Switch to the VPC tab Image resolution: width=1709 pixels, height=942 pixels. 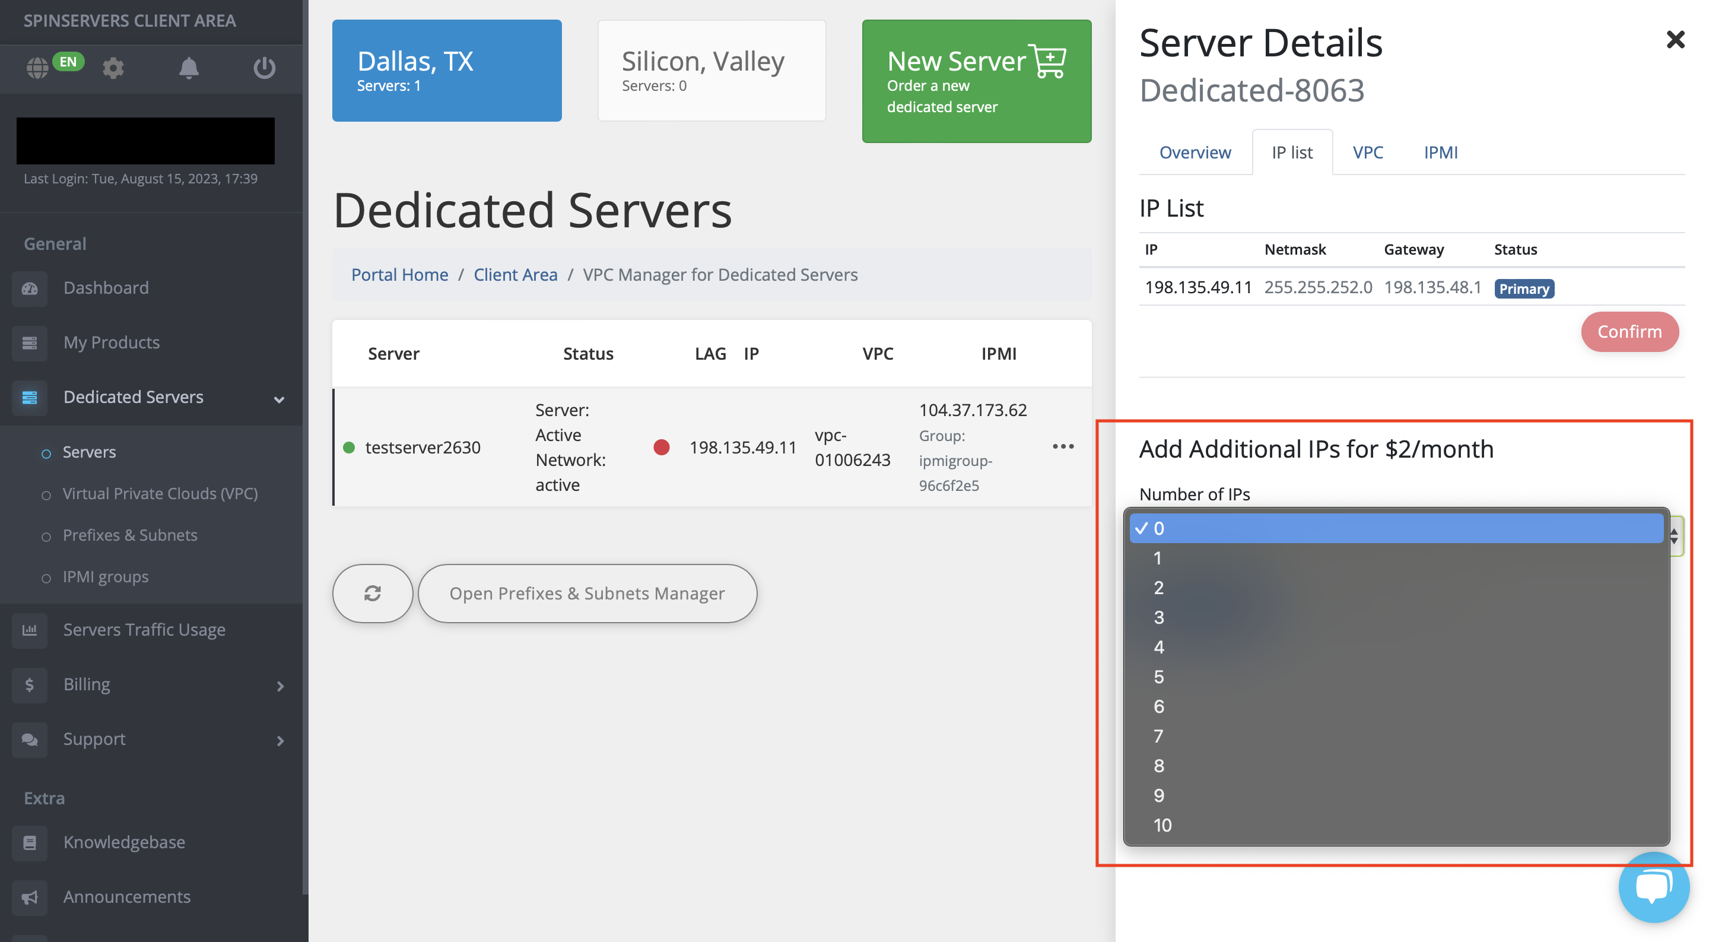point(1367,153)
